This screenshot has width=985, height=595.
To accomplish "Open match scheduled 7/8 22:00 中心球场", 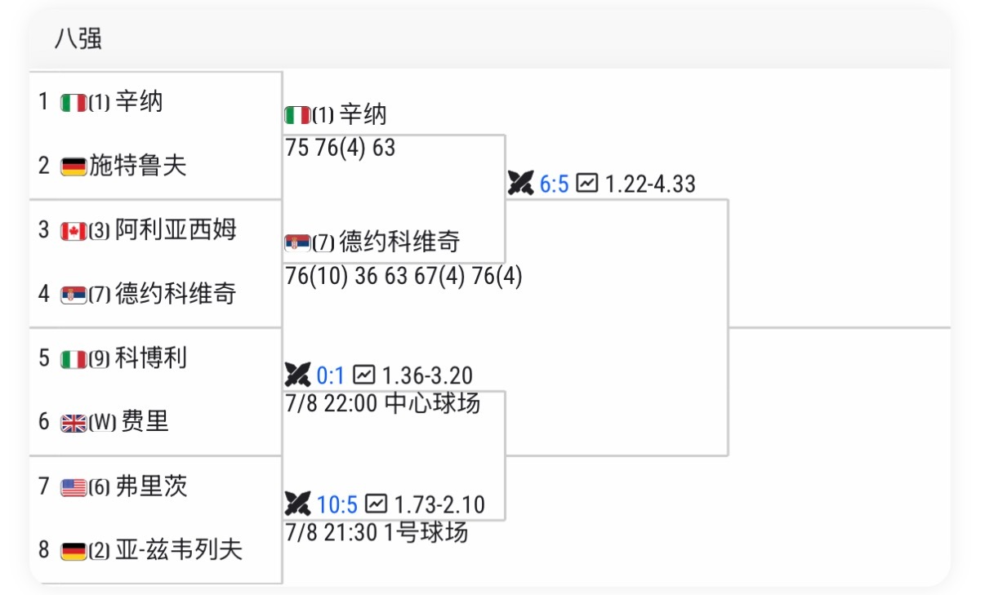I will pyautogui.click(x=382, y=404).
